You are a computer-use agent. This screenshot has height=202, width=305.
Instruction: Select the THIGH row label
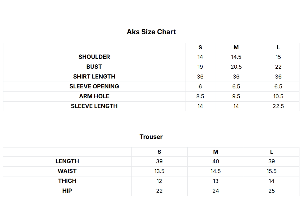[x=67, y=181]
